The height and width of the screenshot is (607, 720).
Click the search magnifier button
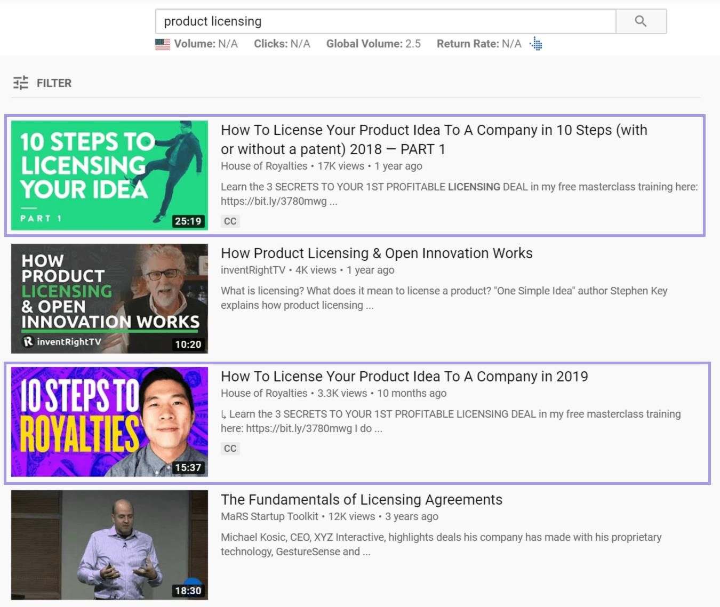[641, 21]
